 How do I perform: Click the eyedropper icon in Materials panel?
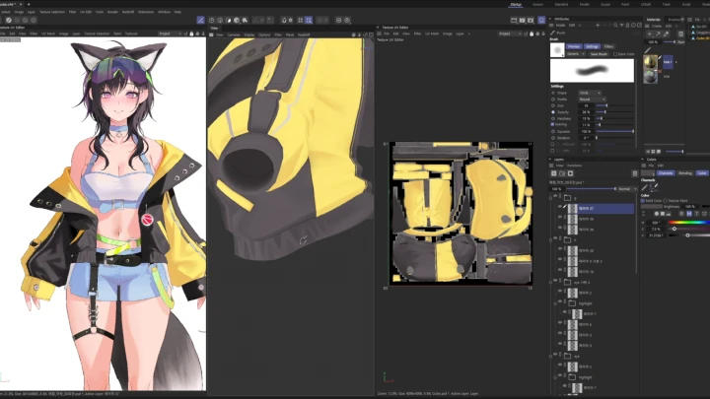coord(666,33)
